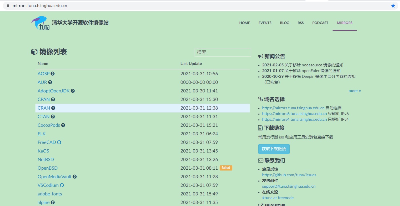Bookmark this page with the star icon

tap(393, 5)
